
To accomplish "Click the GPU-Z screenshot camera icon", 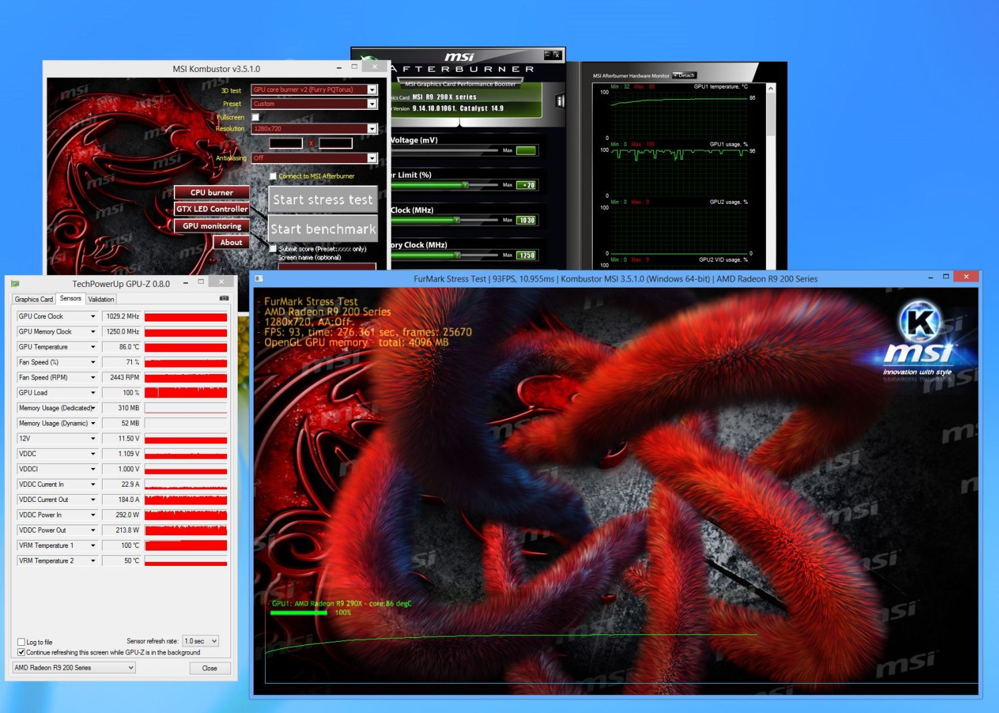I will coord(224,298).
